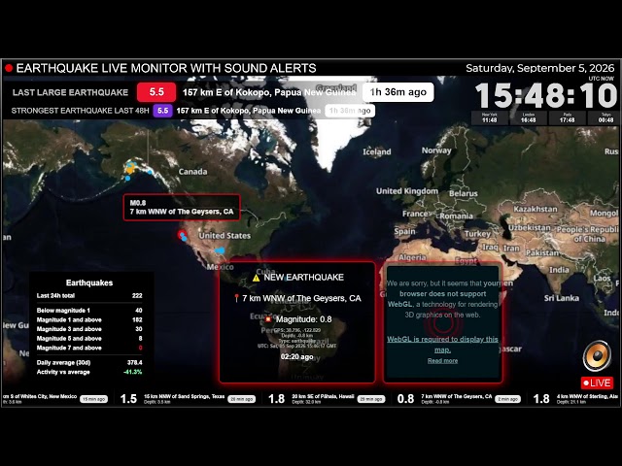Click the London time box
Screen dimensions: 622x466
(528, 117)
